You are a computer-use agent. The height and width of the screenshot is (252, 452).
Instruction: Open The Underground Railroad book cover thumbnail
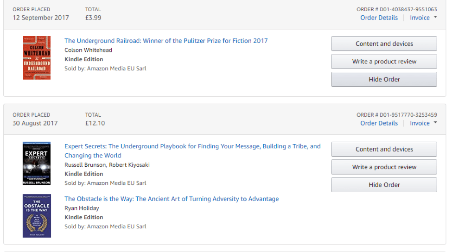tap(37, 58)
